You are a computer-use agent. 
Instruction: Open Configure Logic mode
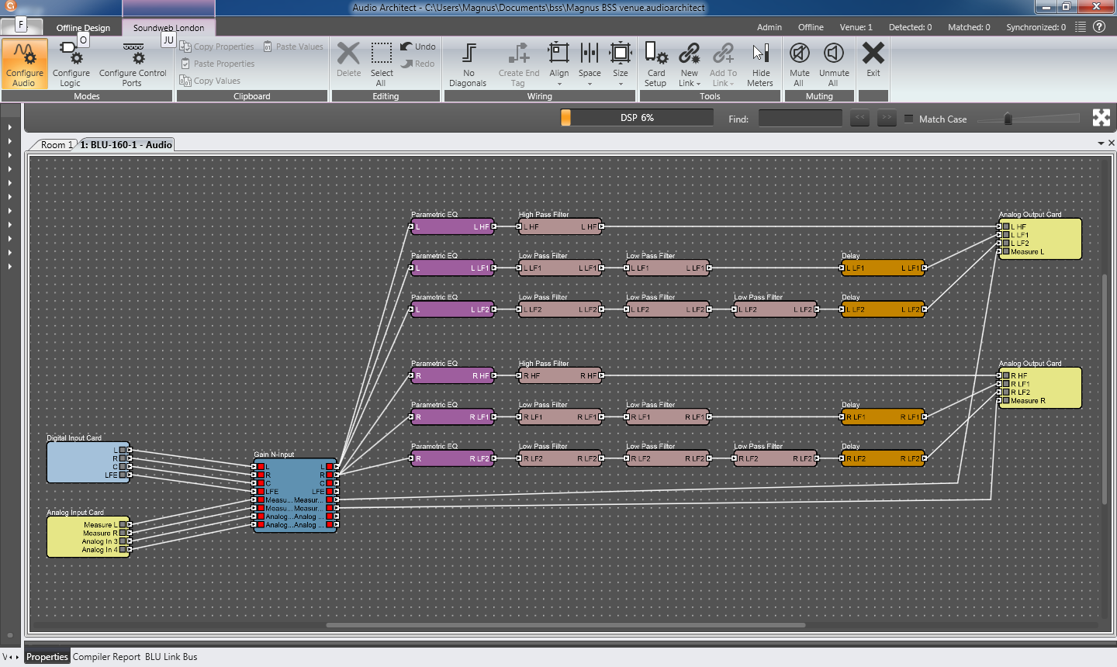[71, 64]
